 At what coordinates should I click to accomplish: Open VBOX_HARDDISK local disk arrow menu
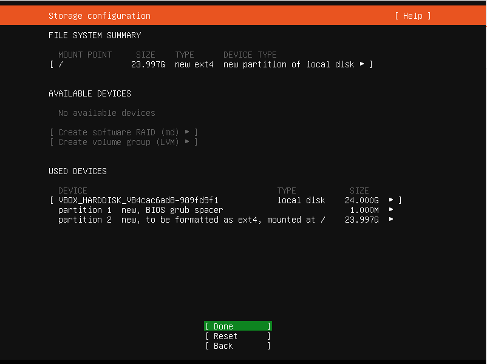pos(391,200)
